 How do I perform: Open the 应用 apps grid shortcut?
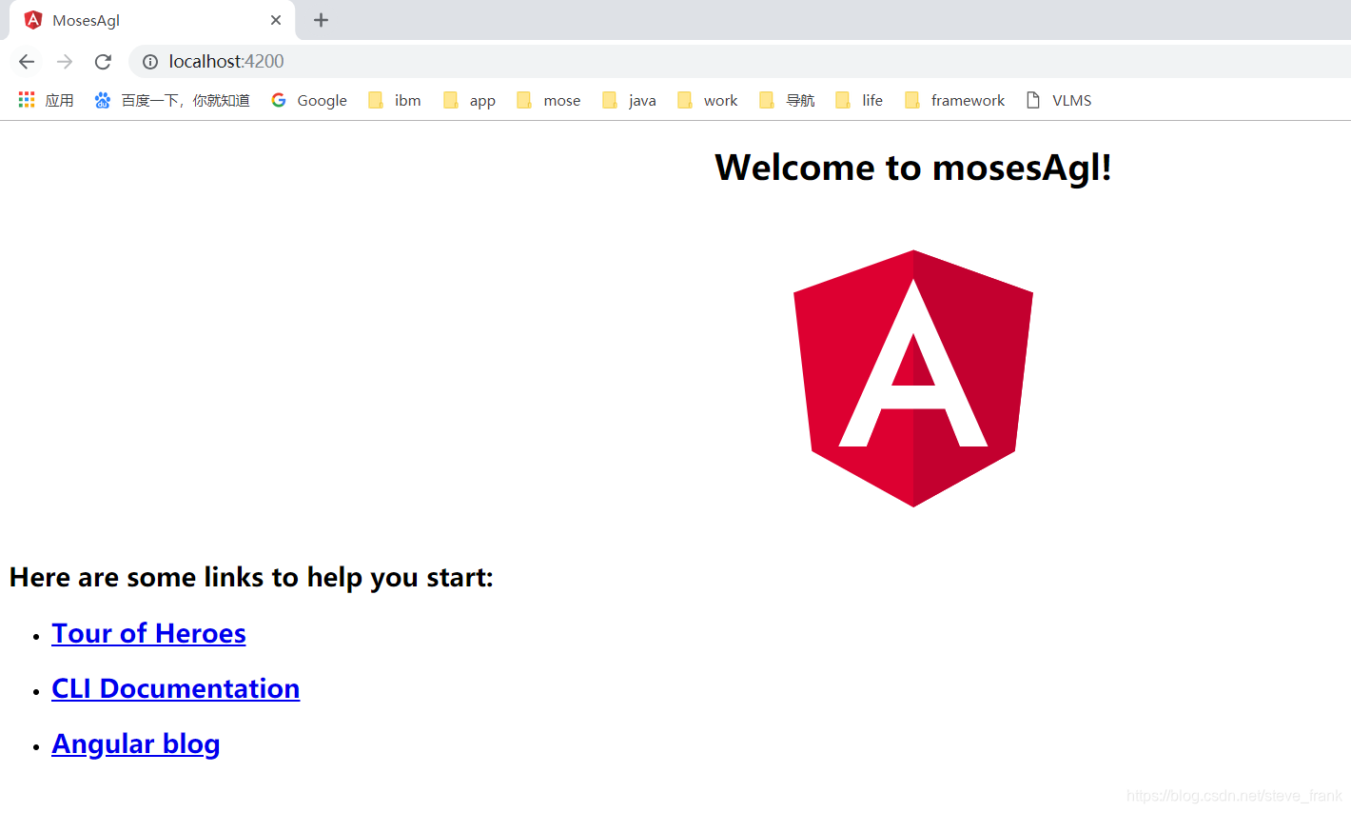(46, 100)
